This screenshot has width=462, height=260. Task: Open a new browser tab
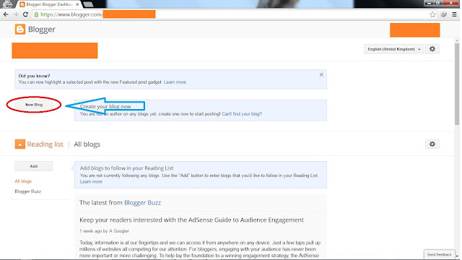point(88,4)
